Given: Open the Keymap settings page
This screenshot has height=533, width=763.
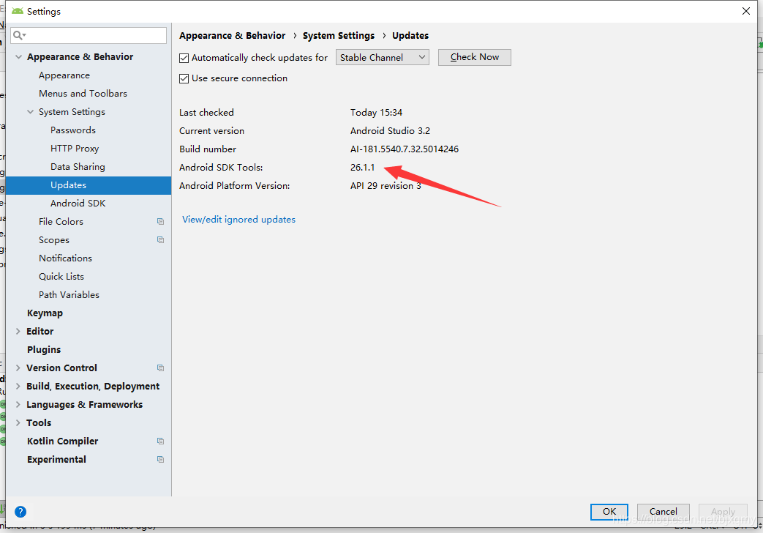Looking at the screenshot, I should 45,313.
